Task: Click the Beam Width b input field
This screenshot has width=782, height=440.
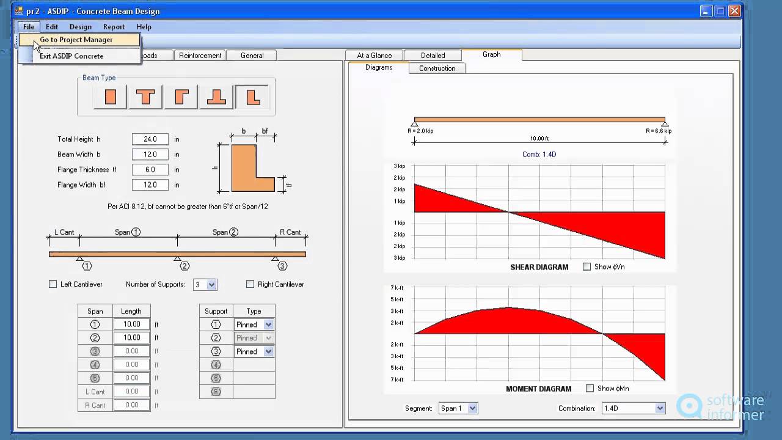Action: pos(150,155)
